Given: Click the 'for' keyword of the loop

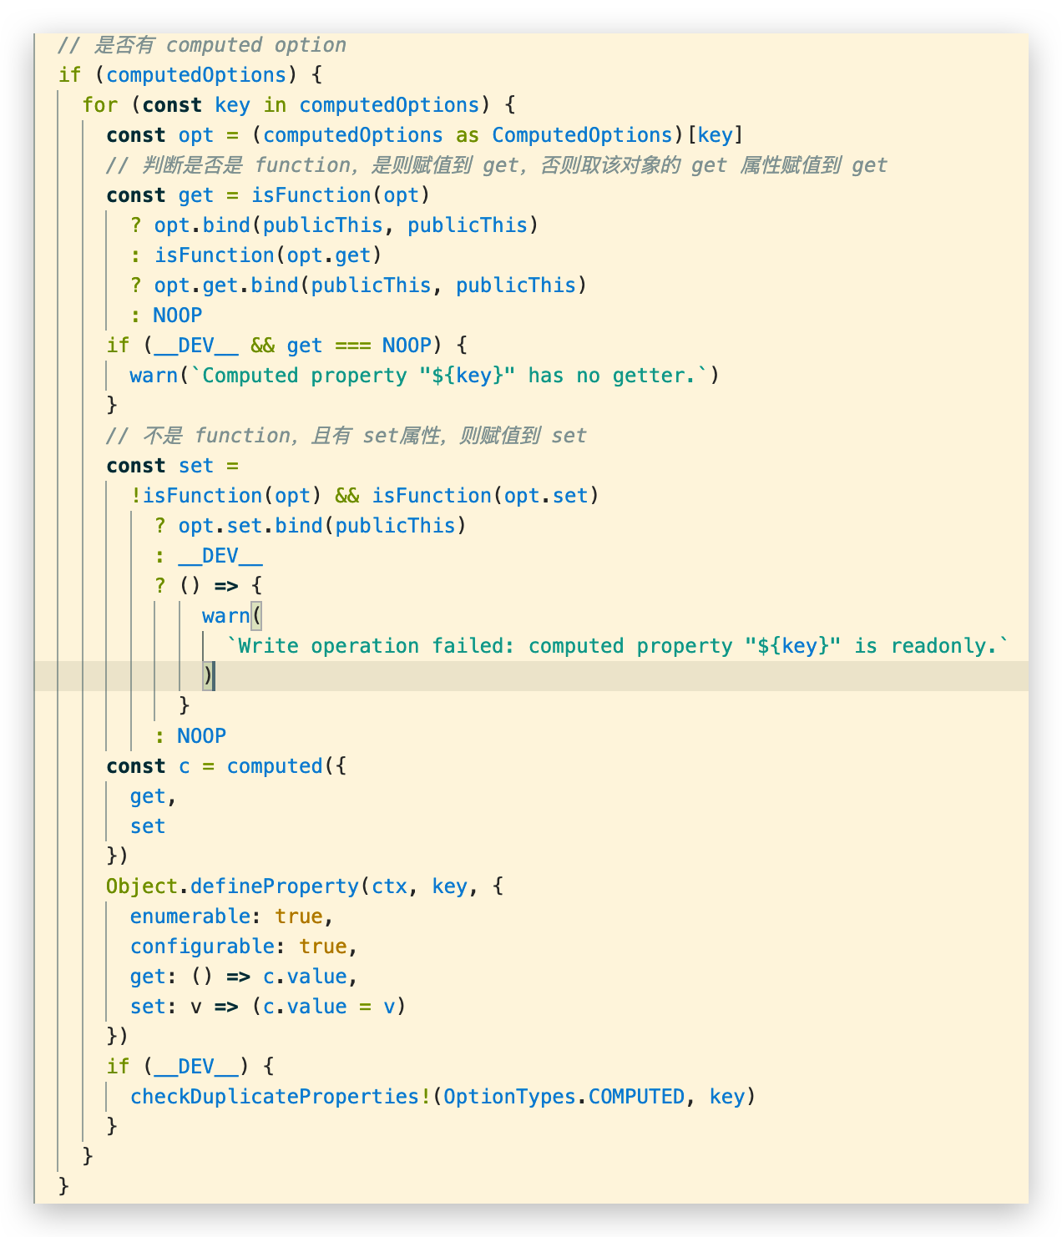Looking at the screenshot, I should (99, 105).
